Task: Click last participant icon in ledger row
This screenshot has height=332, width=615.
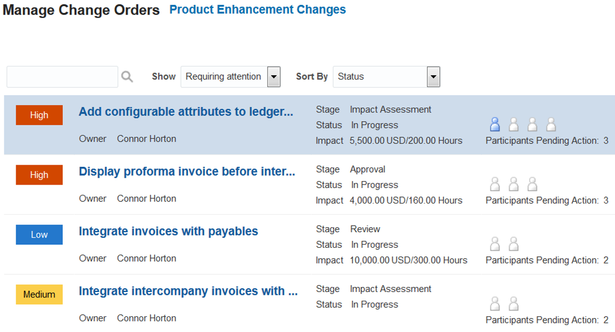Action: click(551, 125)
